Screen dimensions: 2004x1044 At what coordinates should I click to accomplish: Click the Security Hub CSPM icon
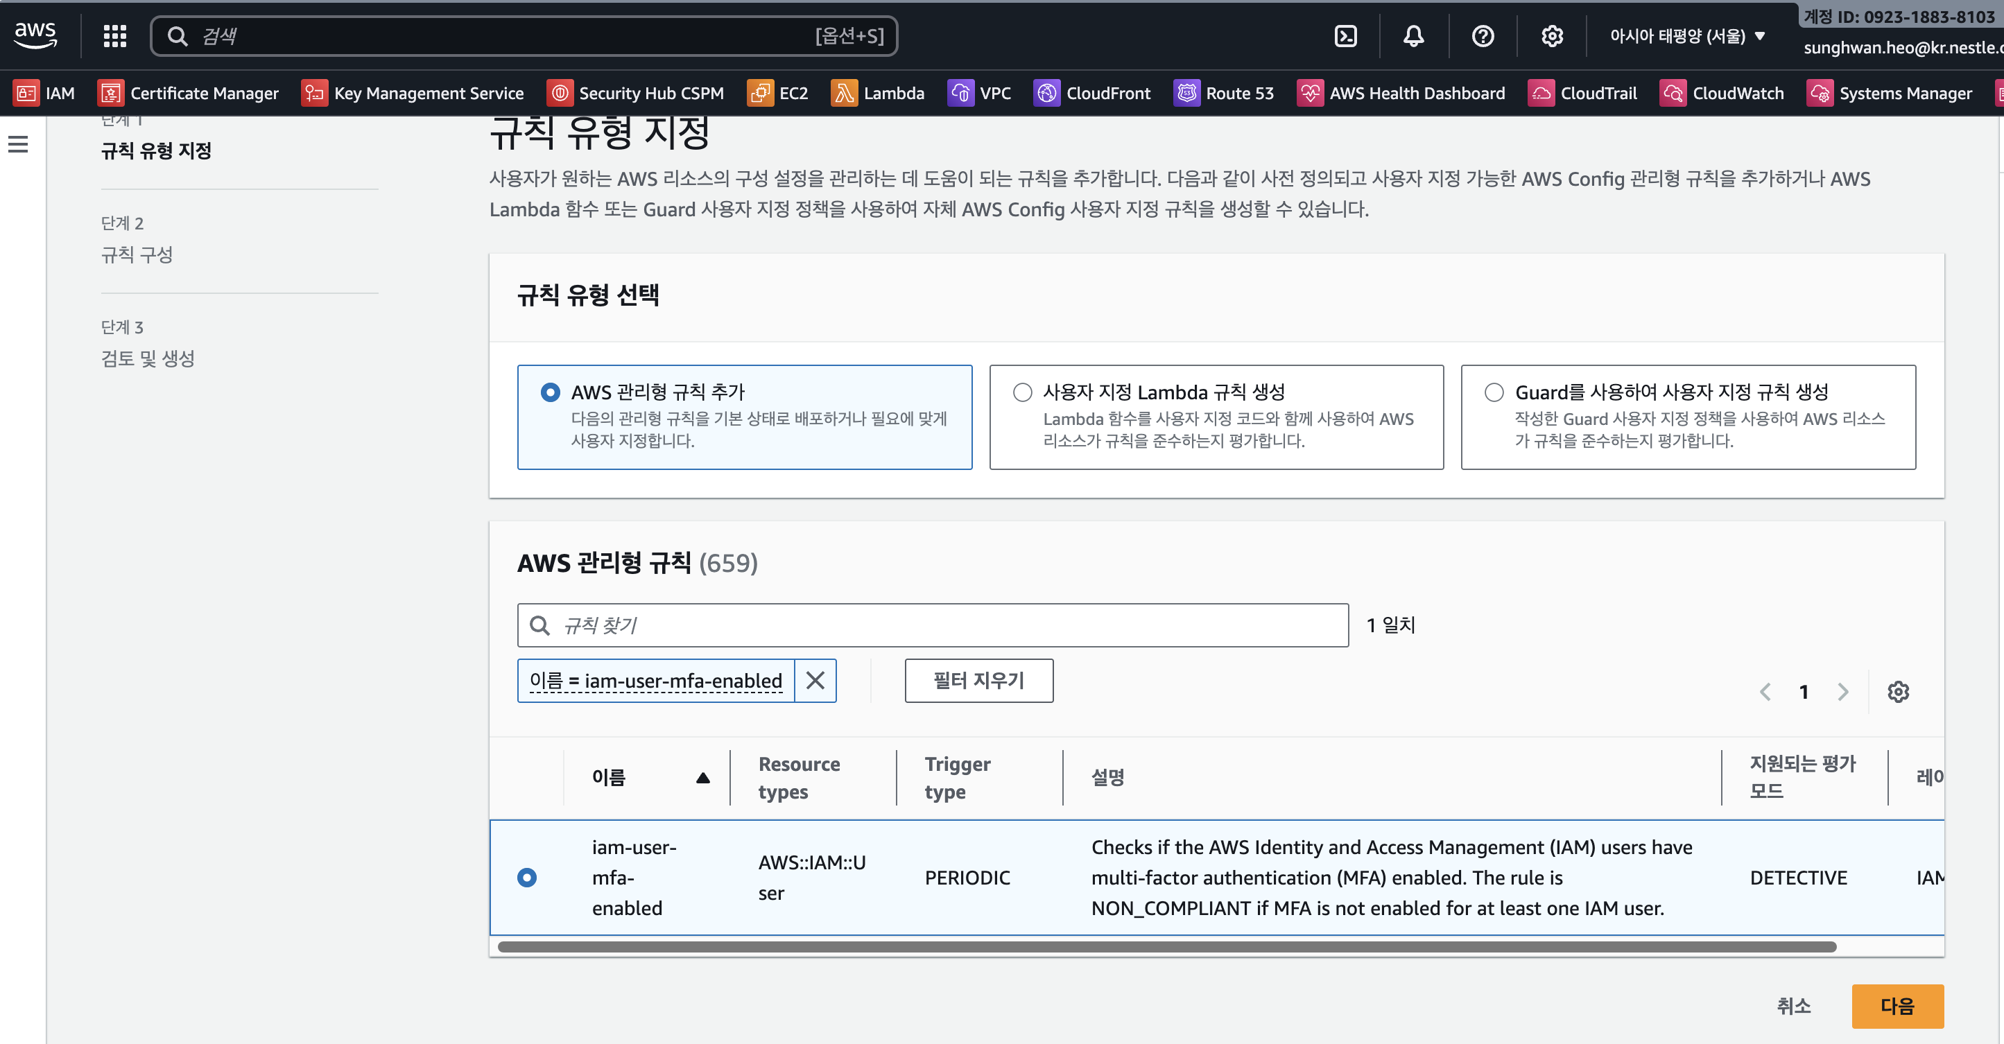[x=560, y=94]
